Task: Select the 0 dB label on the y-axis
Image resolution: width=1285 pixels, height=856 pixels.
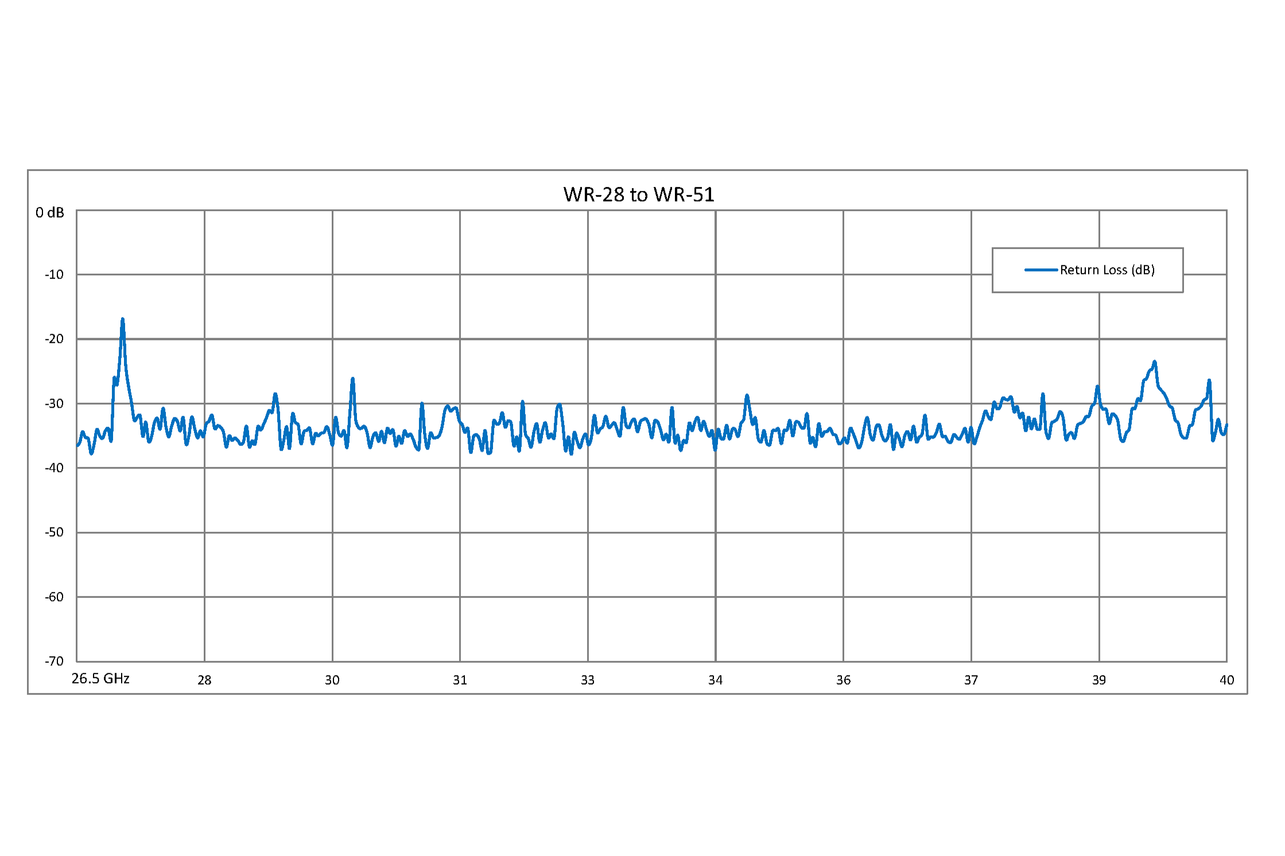Action: pos(51,212)
